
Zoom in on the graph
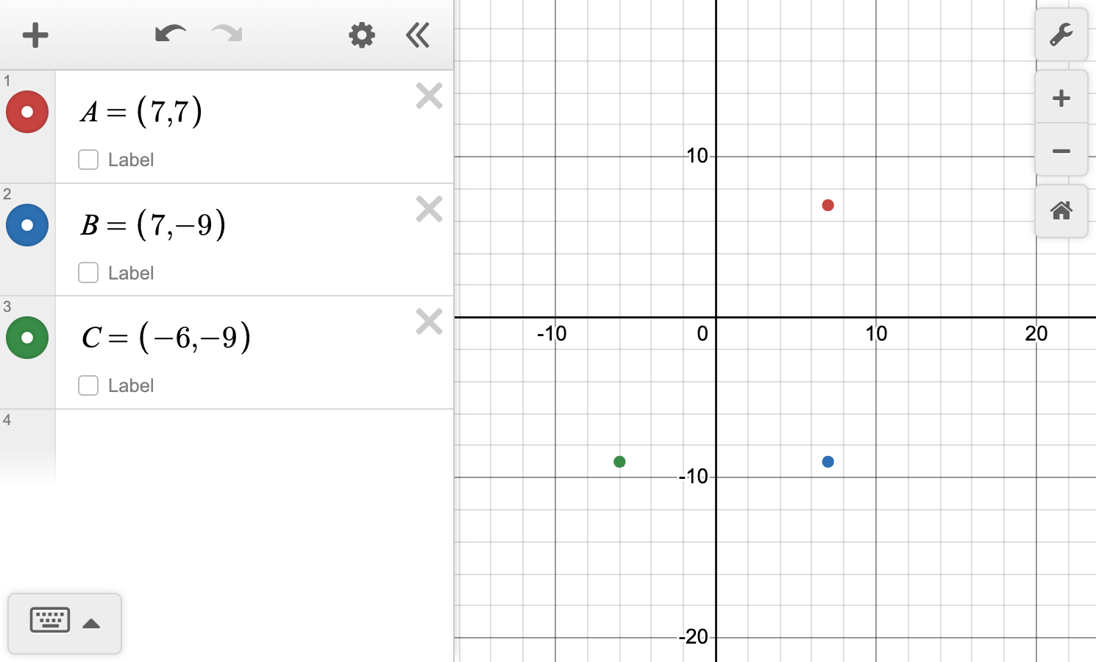[1061, 98]
